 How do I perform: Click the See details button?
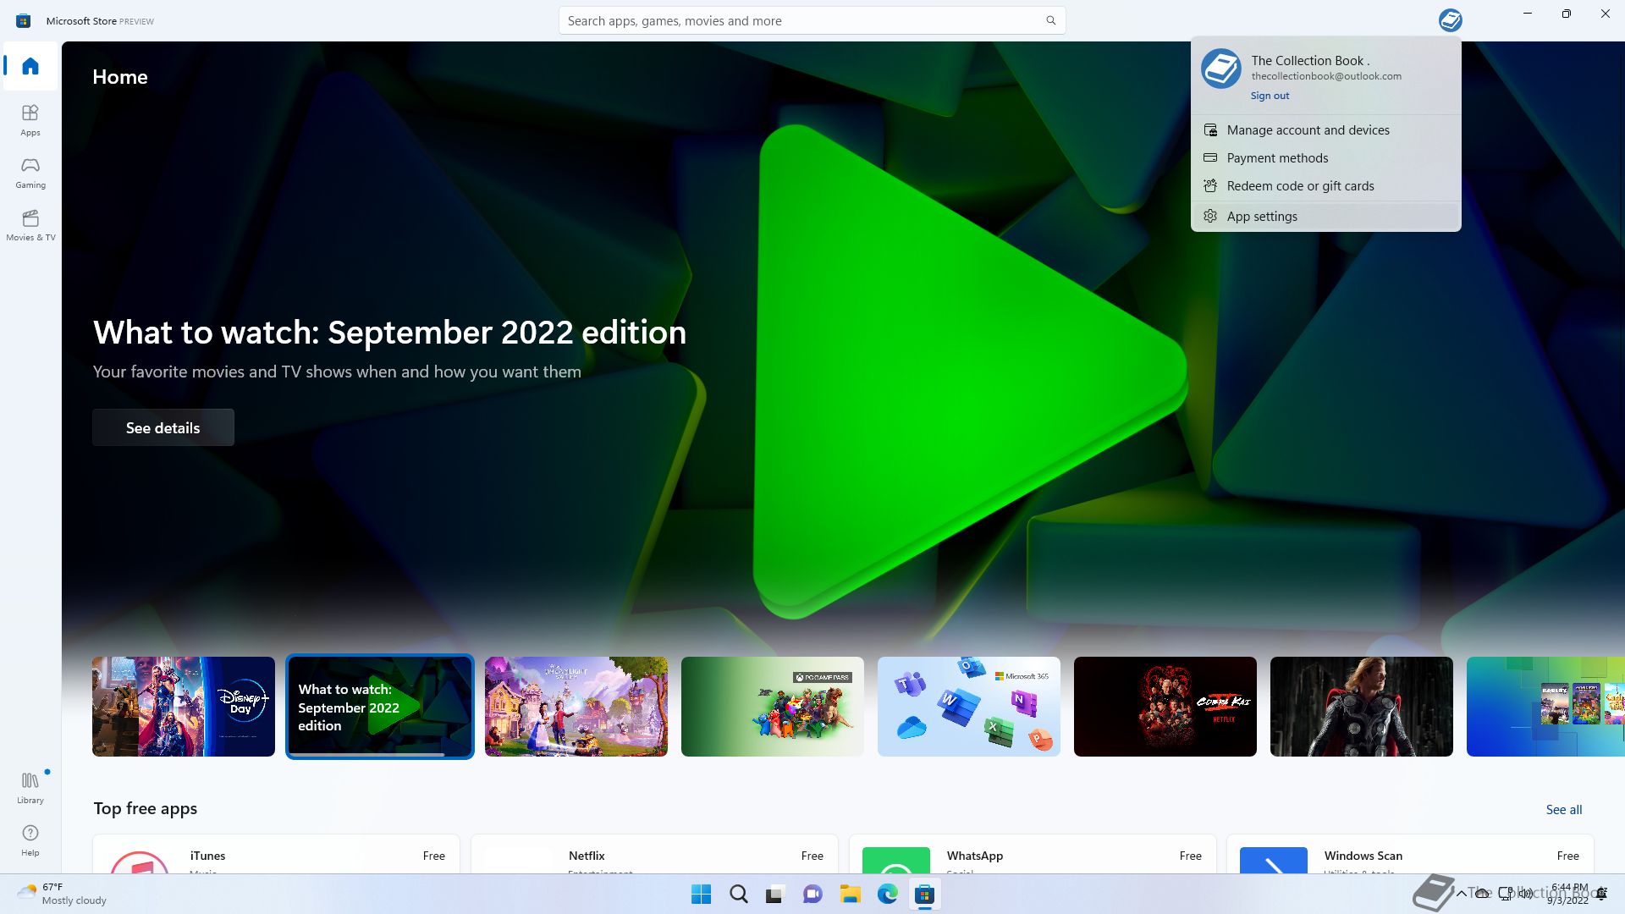click(x=163, y=427)
